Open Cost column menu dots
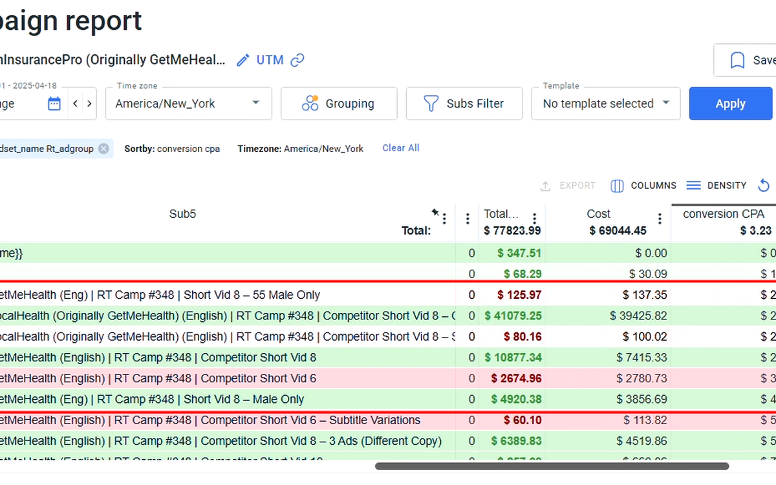This screenshot has height=485, width=776. coord(660,219)
